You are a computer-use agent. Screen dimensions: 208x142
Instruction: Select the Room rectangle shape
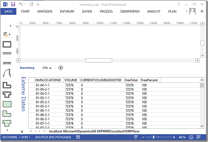7,44
